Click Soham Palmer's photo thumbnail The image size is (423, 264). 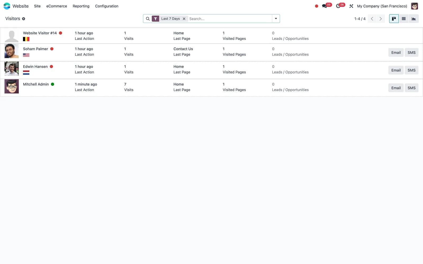tap(12, 51)
